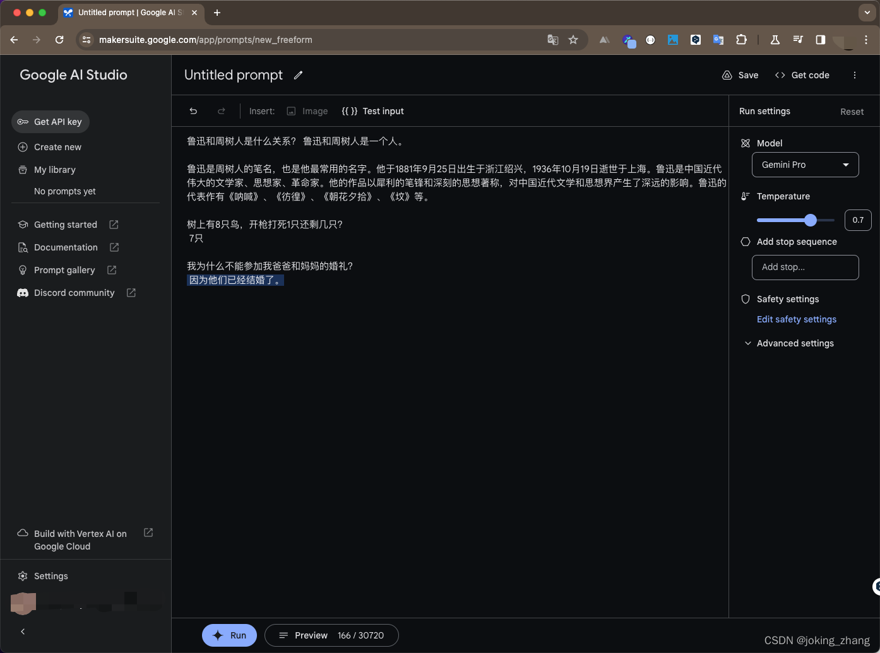
Task: Click the translate page icon in address bar
Action: pos(552,40)
